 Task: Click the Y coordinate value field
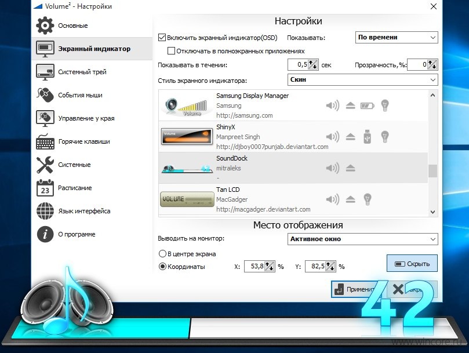tap(315, 266)
